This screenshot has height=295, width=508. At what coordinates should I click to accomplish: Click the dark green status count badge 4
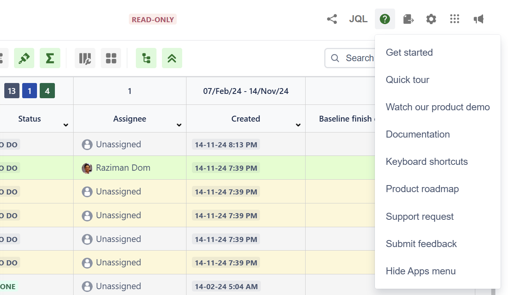coord(47,91)
